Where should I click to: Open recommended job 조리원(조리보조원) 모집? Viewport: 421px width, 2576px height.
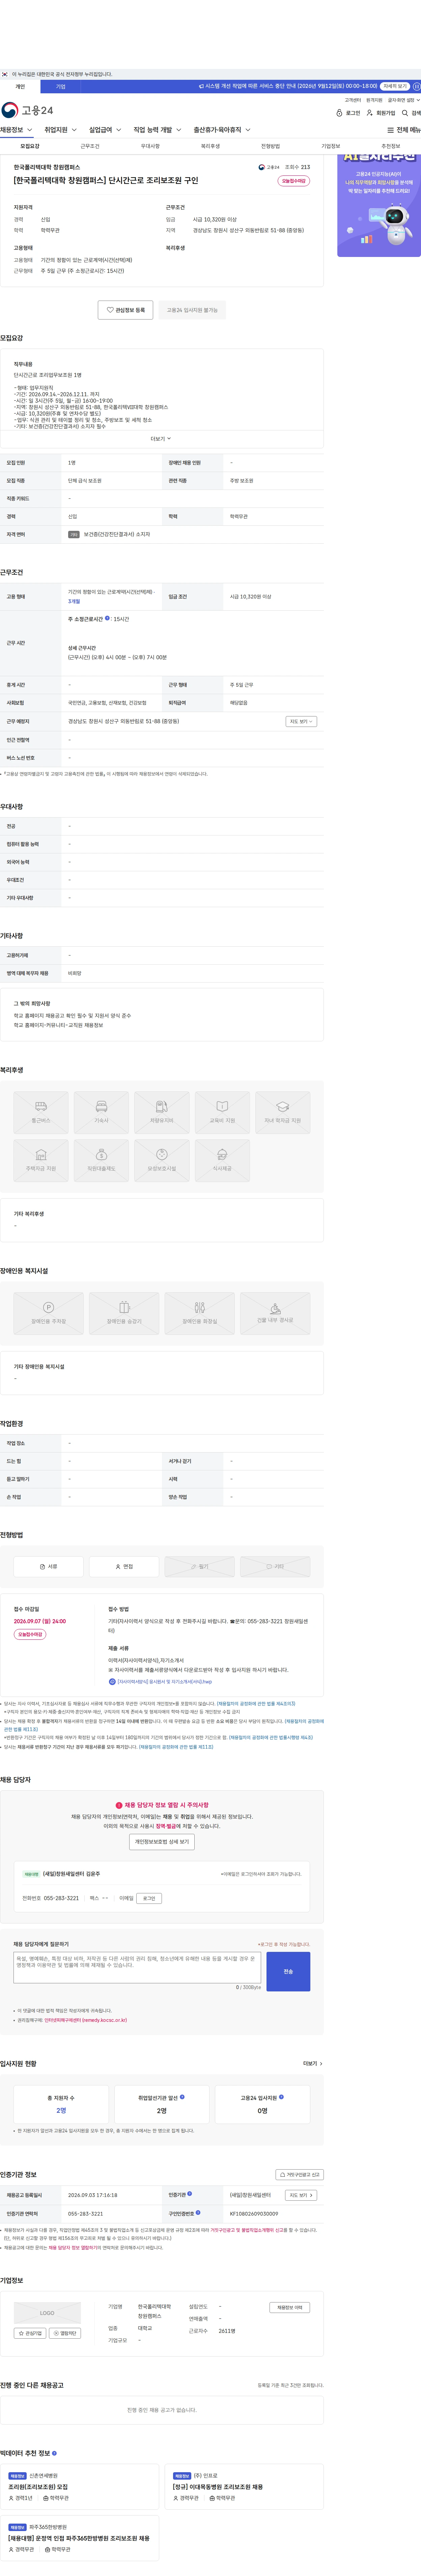(x=38, y=2487)
